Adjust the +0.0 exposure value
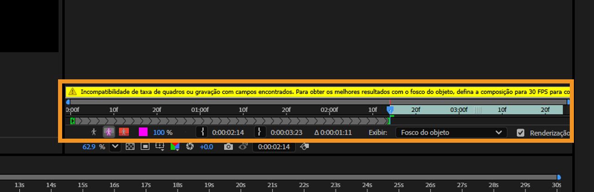594x192 pixels. [x=207, y=147]
